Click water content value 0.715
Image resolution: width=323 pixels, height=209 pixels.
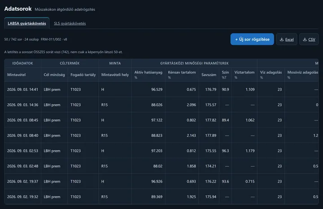250,181
